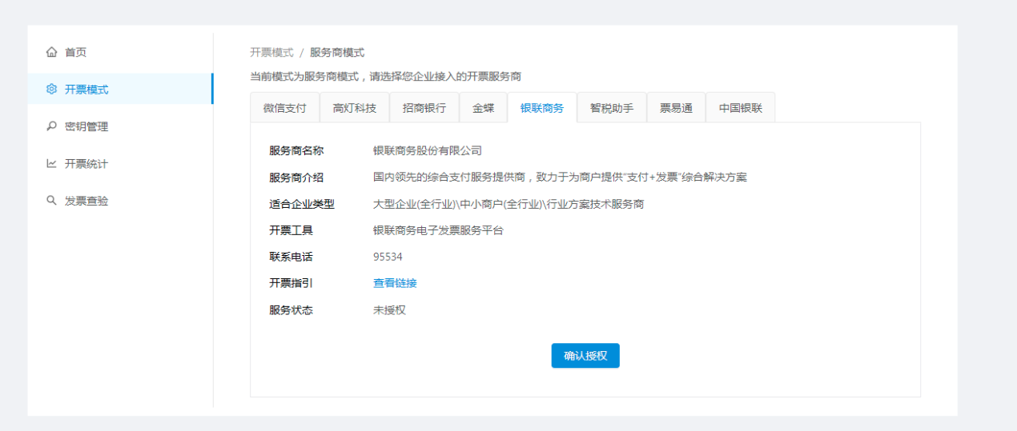Open the 查看链接 invoicing guide link
1017x431 pixels.
coord(395,283)
